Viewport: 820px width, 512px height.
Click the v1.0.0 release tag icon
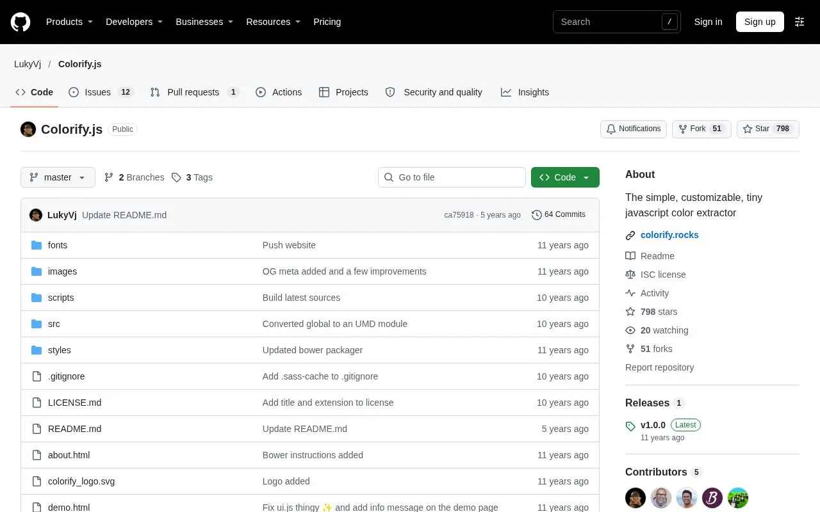coord(630,426)
